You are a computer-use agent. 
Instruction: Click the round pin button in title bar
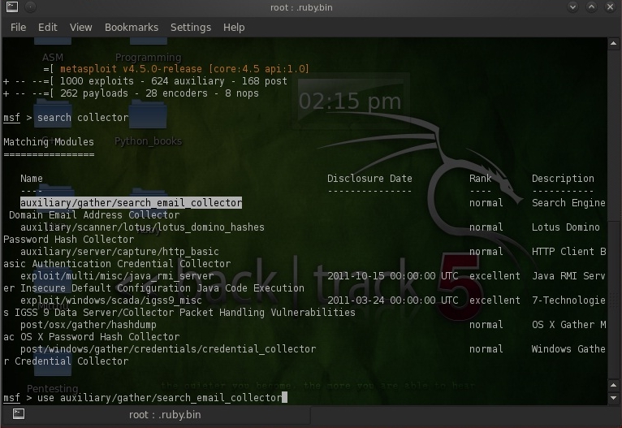point(31,6)
